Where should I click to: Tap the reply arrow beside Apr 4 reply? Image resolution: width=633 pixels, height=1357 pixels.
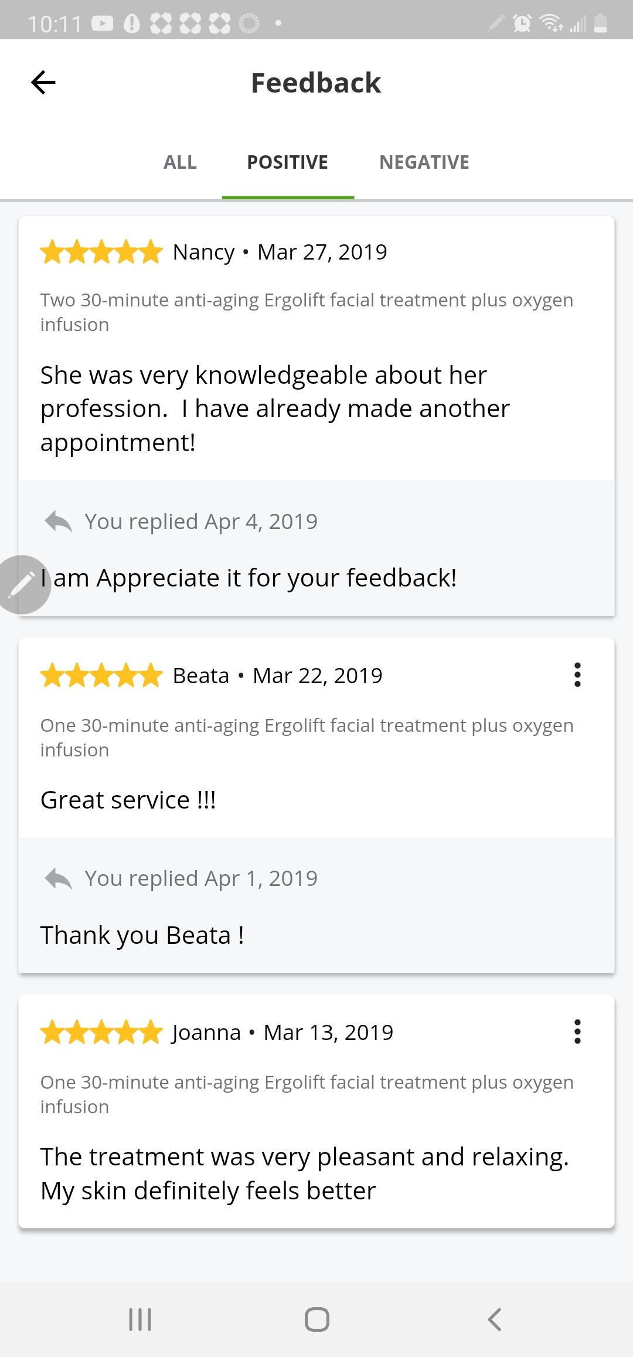pyautogui.click(x=58, y=521)
